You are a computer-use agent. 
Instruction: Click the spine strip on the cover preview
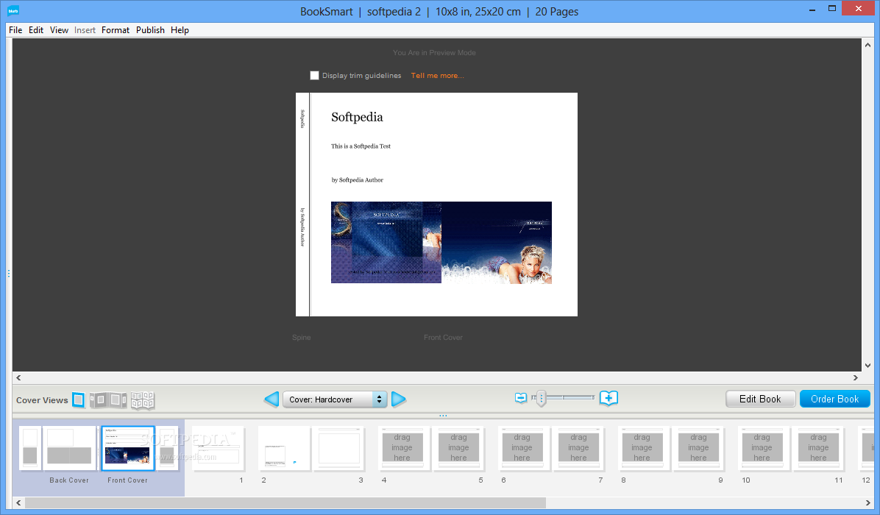point(302,205)
